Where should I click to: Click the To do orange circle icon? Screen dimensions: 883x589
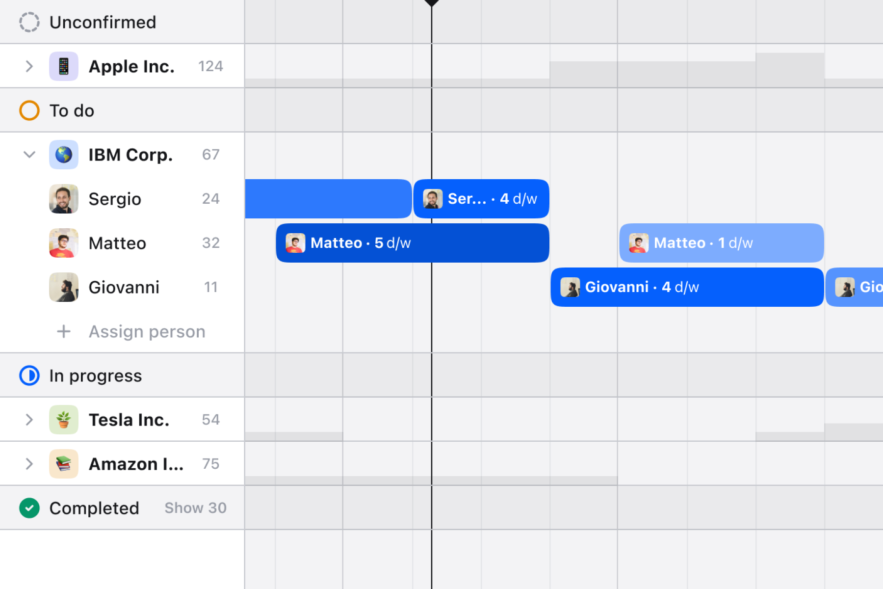[x=29, y=110]
